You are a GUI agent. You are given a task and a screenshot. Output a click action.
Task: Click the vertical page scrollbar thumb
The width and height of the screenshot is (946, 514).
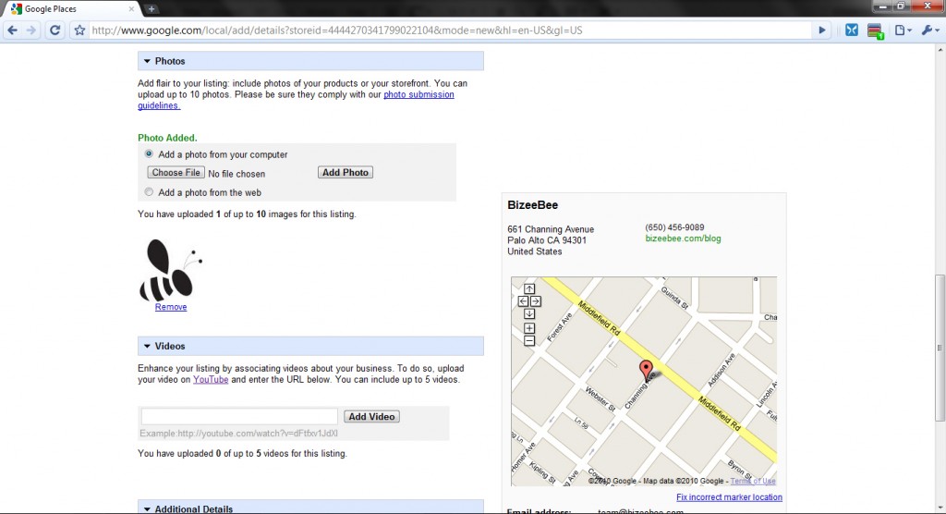click(x=940, y=348)
